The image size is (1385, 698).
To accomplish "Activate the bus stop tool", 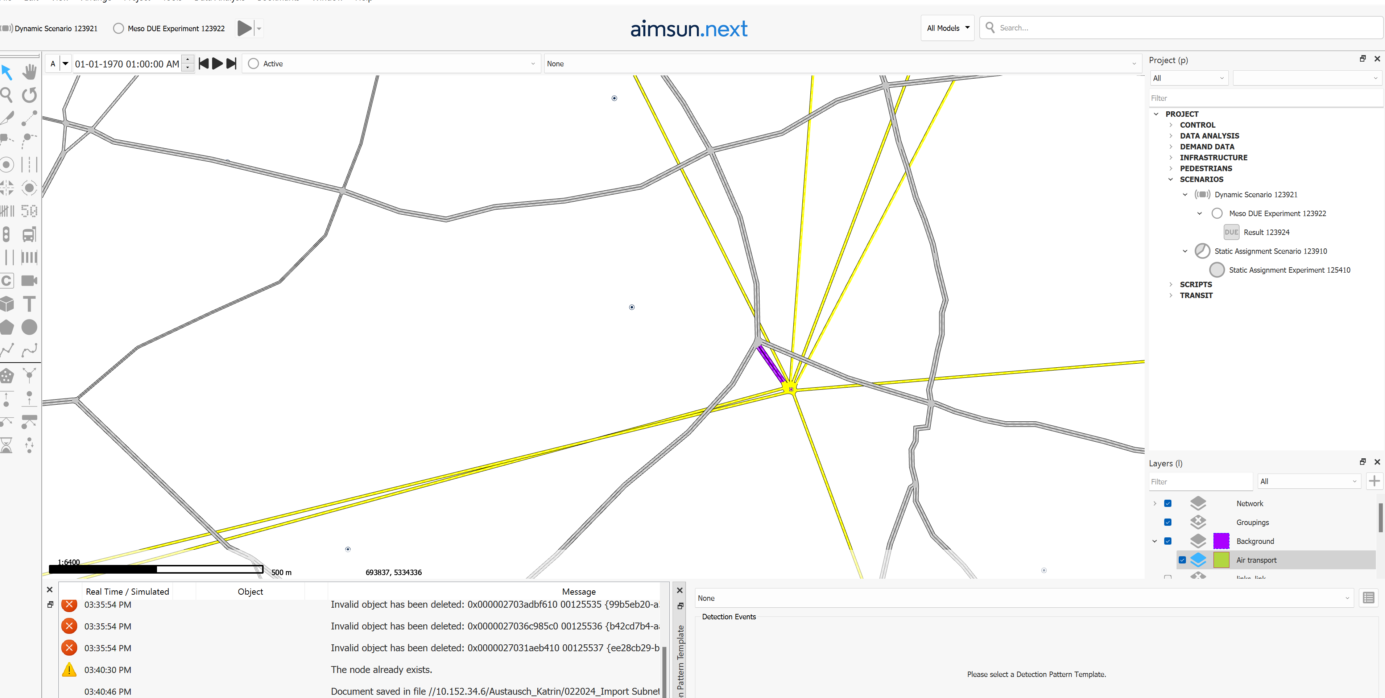I will (x=30, y=234).
